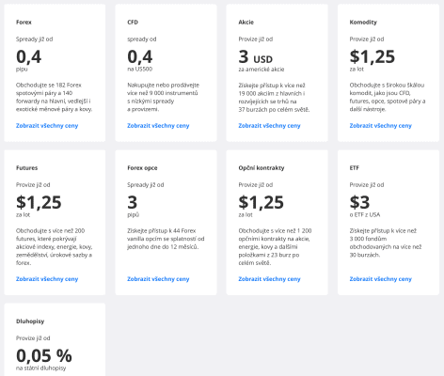The width and height of the screenshot is (444, 376).
Task: Click the CFD card heading
Action: pyautogui.click(x=133, y=23)
